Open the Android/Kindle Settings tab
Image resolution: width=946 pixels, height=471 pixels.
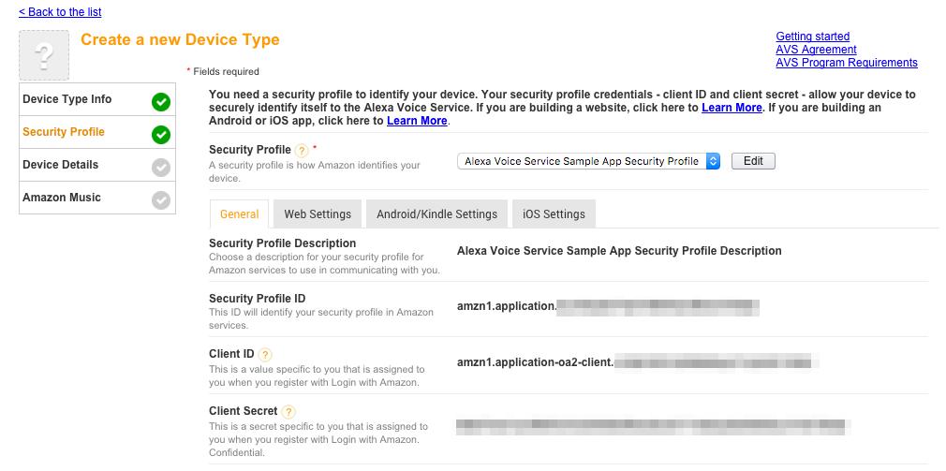(x=436, y=214)
